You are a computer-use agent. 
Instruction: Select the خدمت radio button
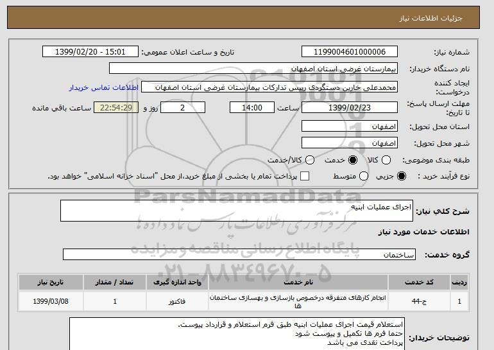point(353,160)
